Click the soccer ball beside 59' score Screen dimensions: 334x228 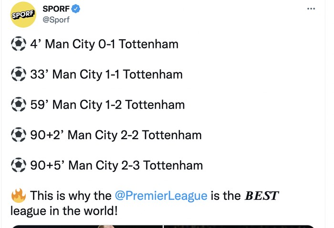pos(19,105)
